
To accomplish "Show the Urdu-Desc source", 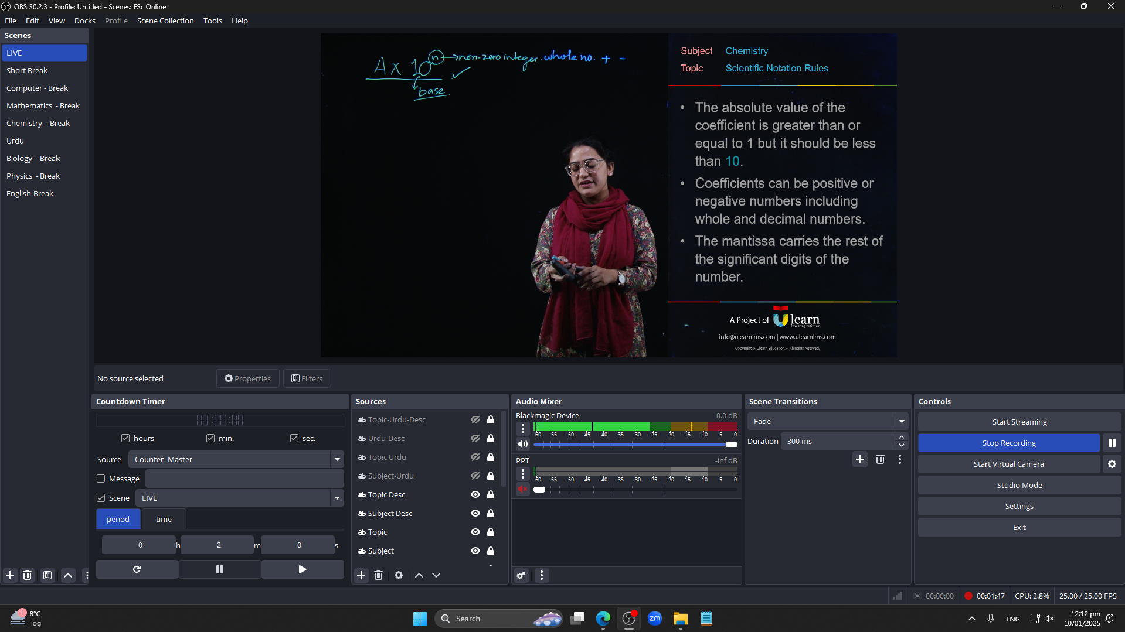I will coord(475,439).
